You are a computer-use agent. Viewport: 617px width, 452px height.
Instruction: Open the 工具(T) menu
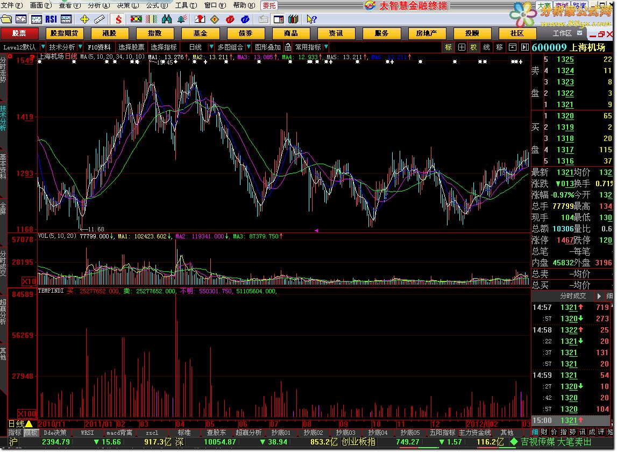186,5
